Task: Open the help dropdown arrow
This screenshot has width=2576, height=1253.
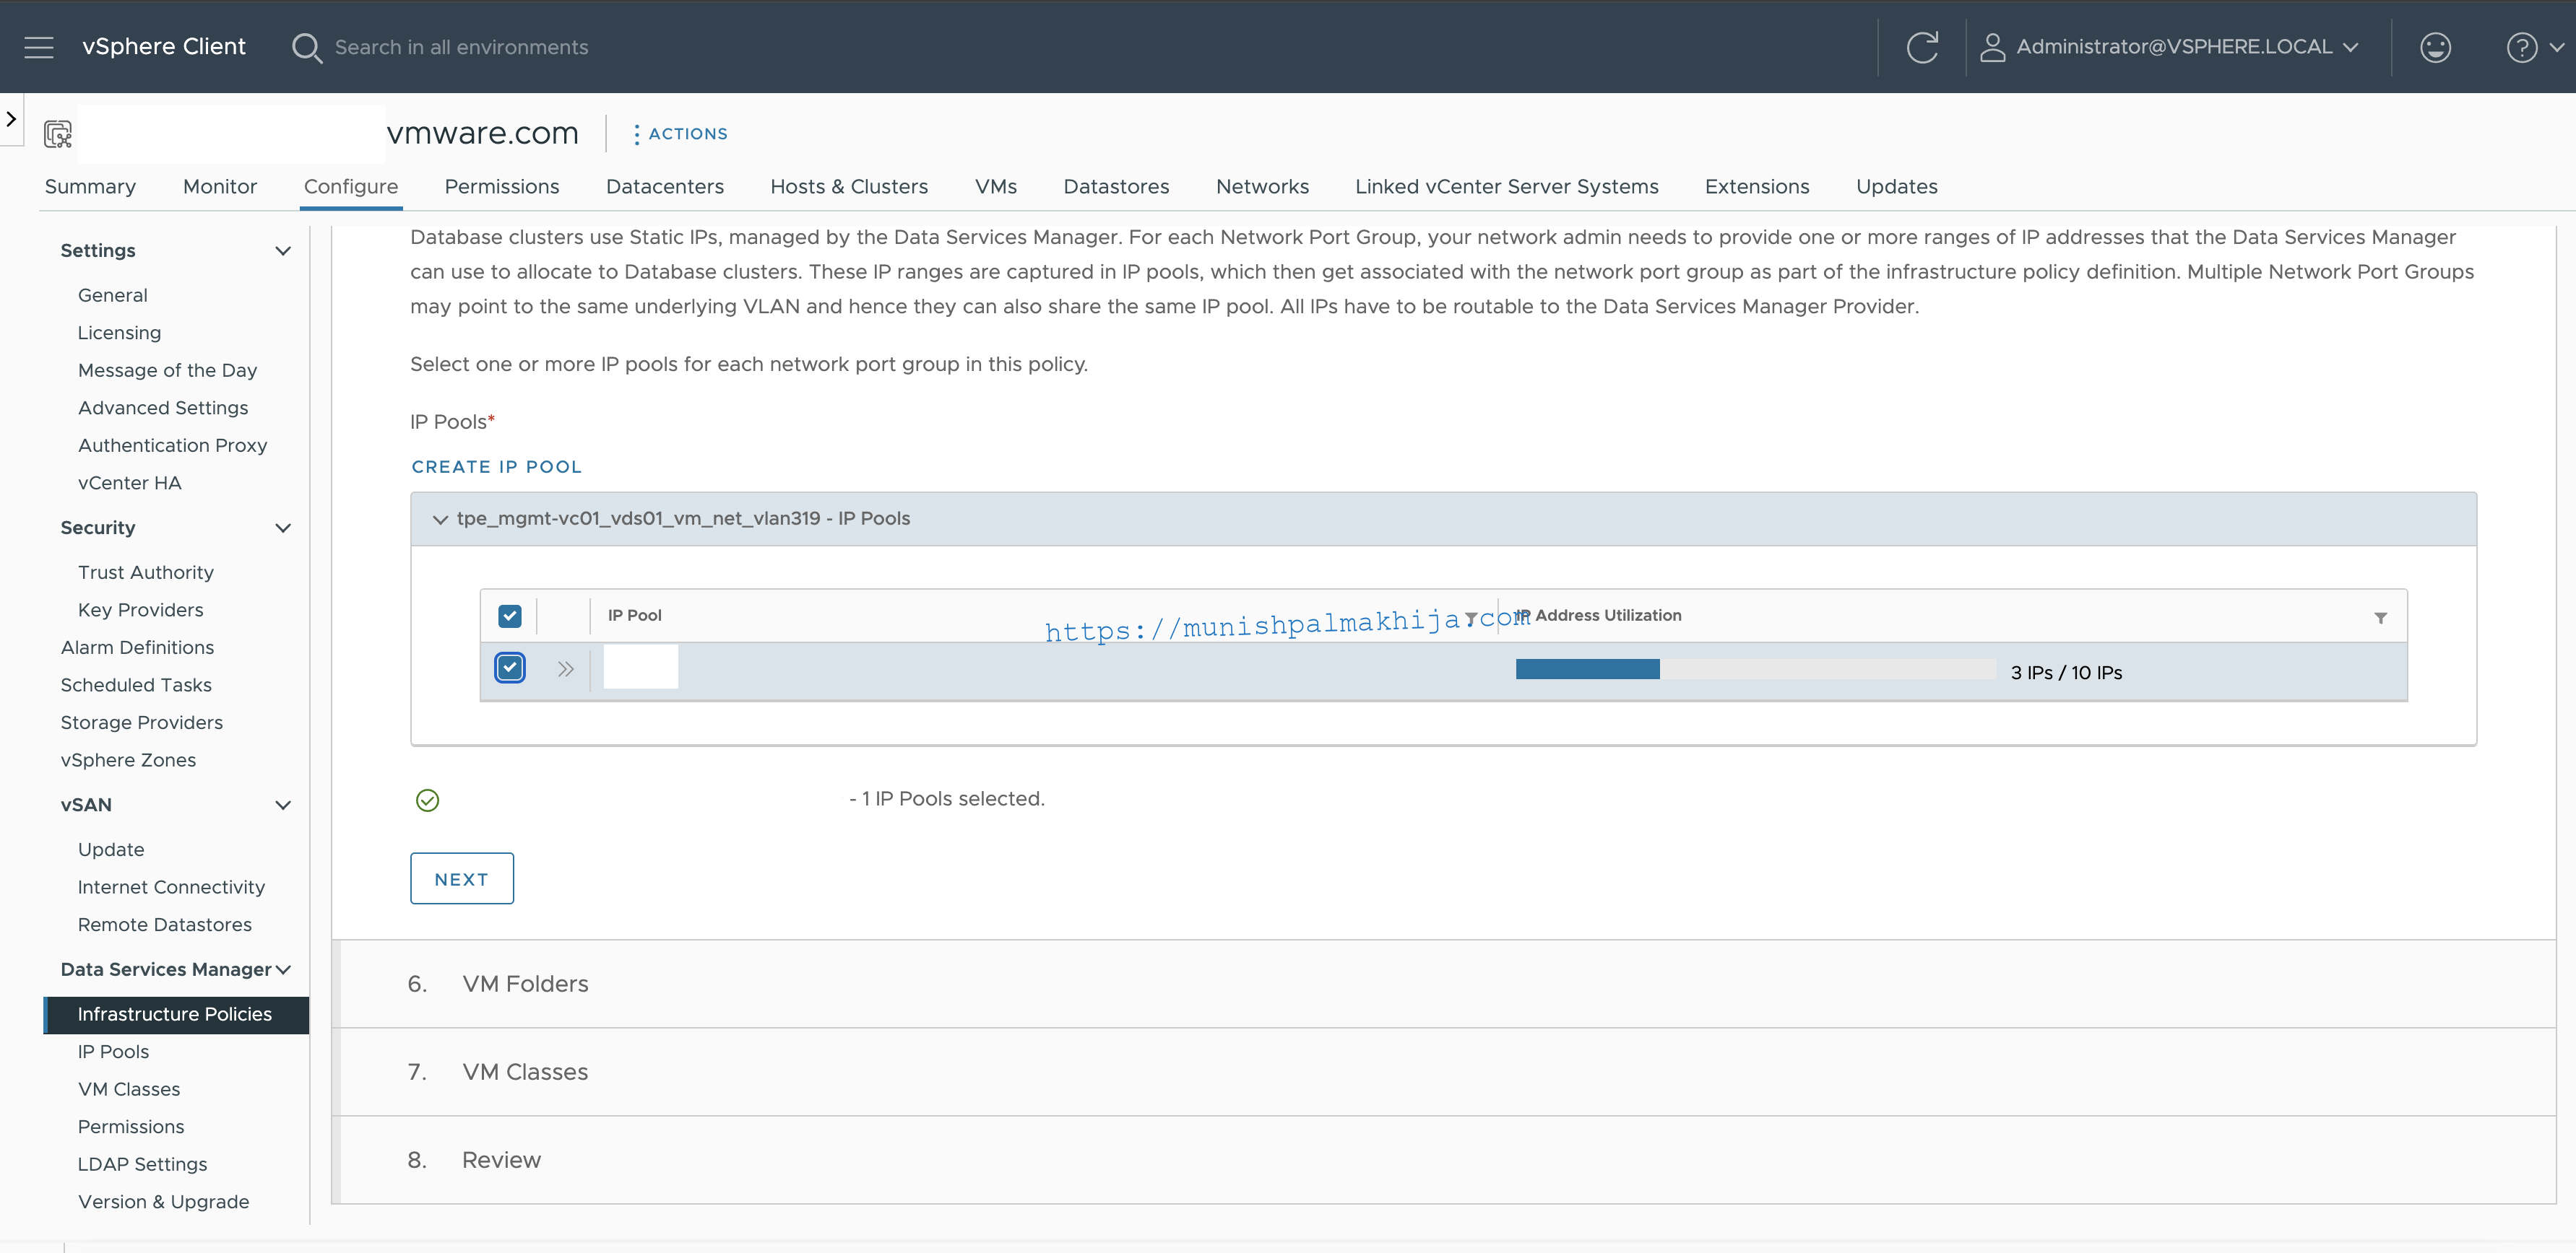Action: [2557, 47]
